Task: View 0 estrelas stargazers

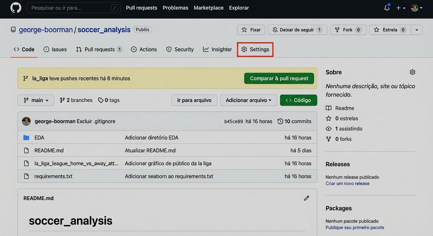Action: coord(342,118)
